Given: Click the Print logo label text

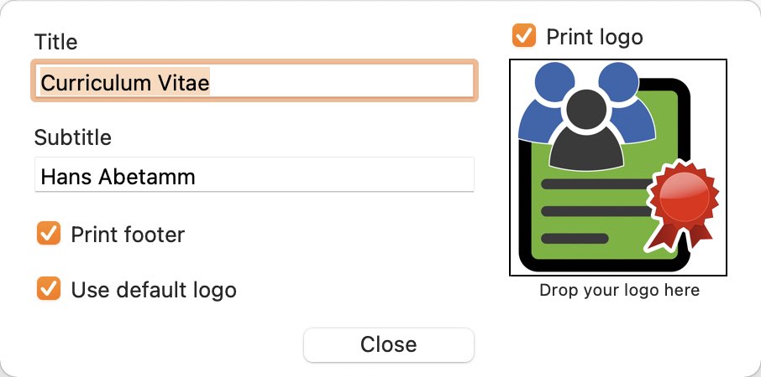Looking at the screenshot, I should [x=595, y=37].
